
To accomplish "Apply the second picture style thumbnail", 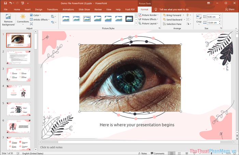I will click(76, 19).
